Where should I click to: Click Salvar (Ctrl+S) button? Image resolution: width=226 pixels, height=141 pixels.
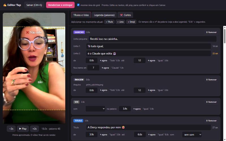(34, 5)
